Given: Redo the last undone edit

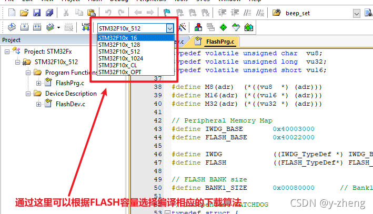Looking at the screenshot, I should pyautogui.click(x=121, y=13).
